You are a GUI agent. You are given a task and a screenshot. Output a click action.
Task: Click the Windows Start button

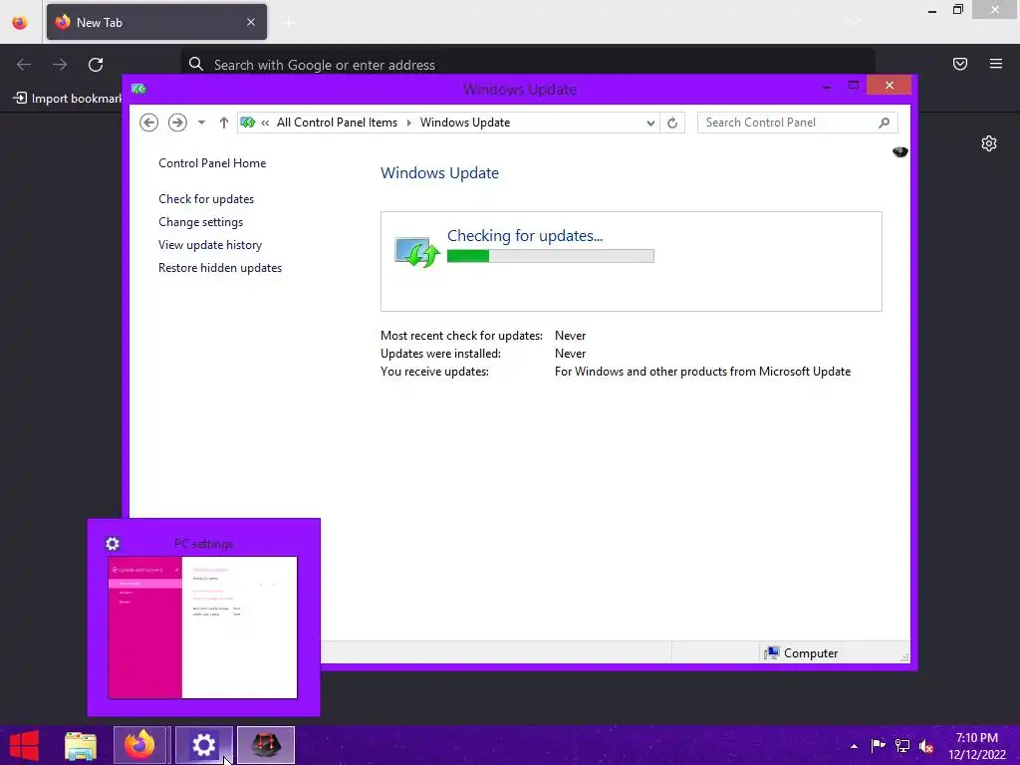[24, 745]
